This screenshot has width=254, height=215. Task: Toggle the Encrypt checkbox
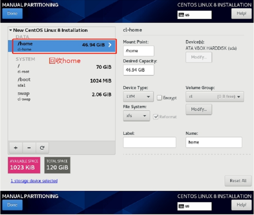[x=159, y=97]
